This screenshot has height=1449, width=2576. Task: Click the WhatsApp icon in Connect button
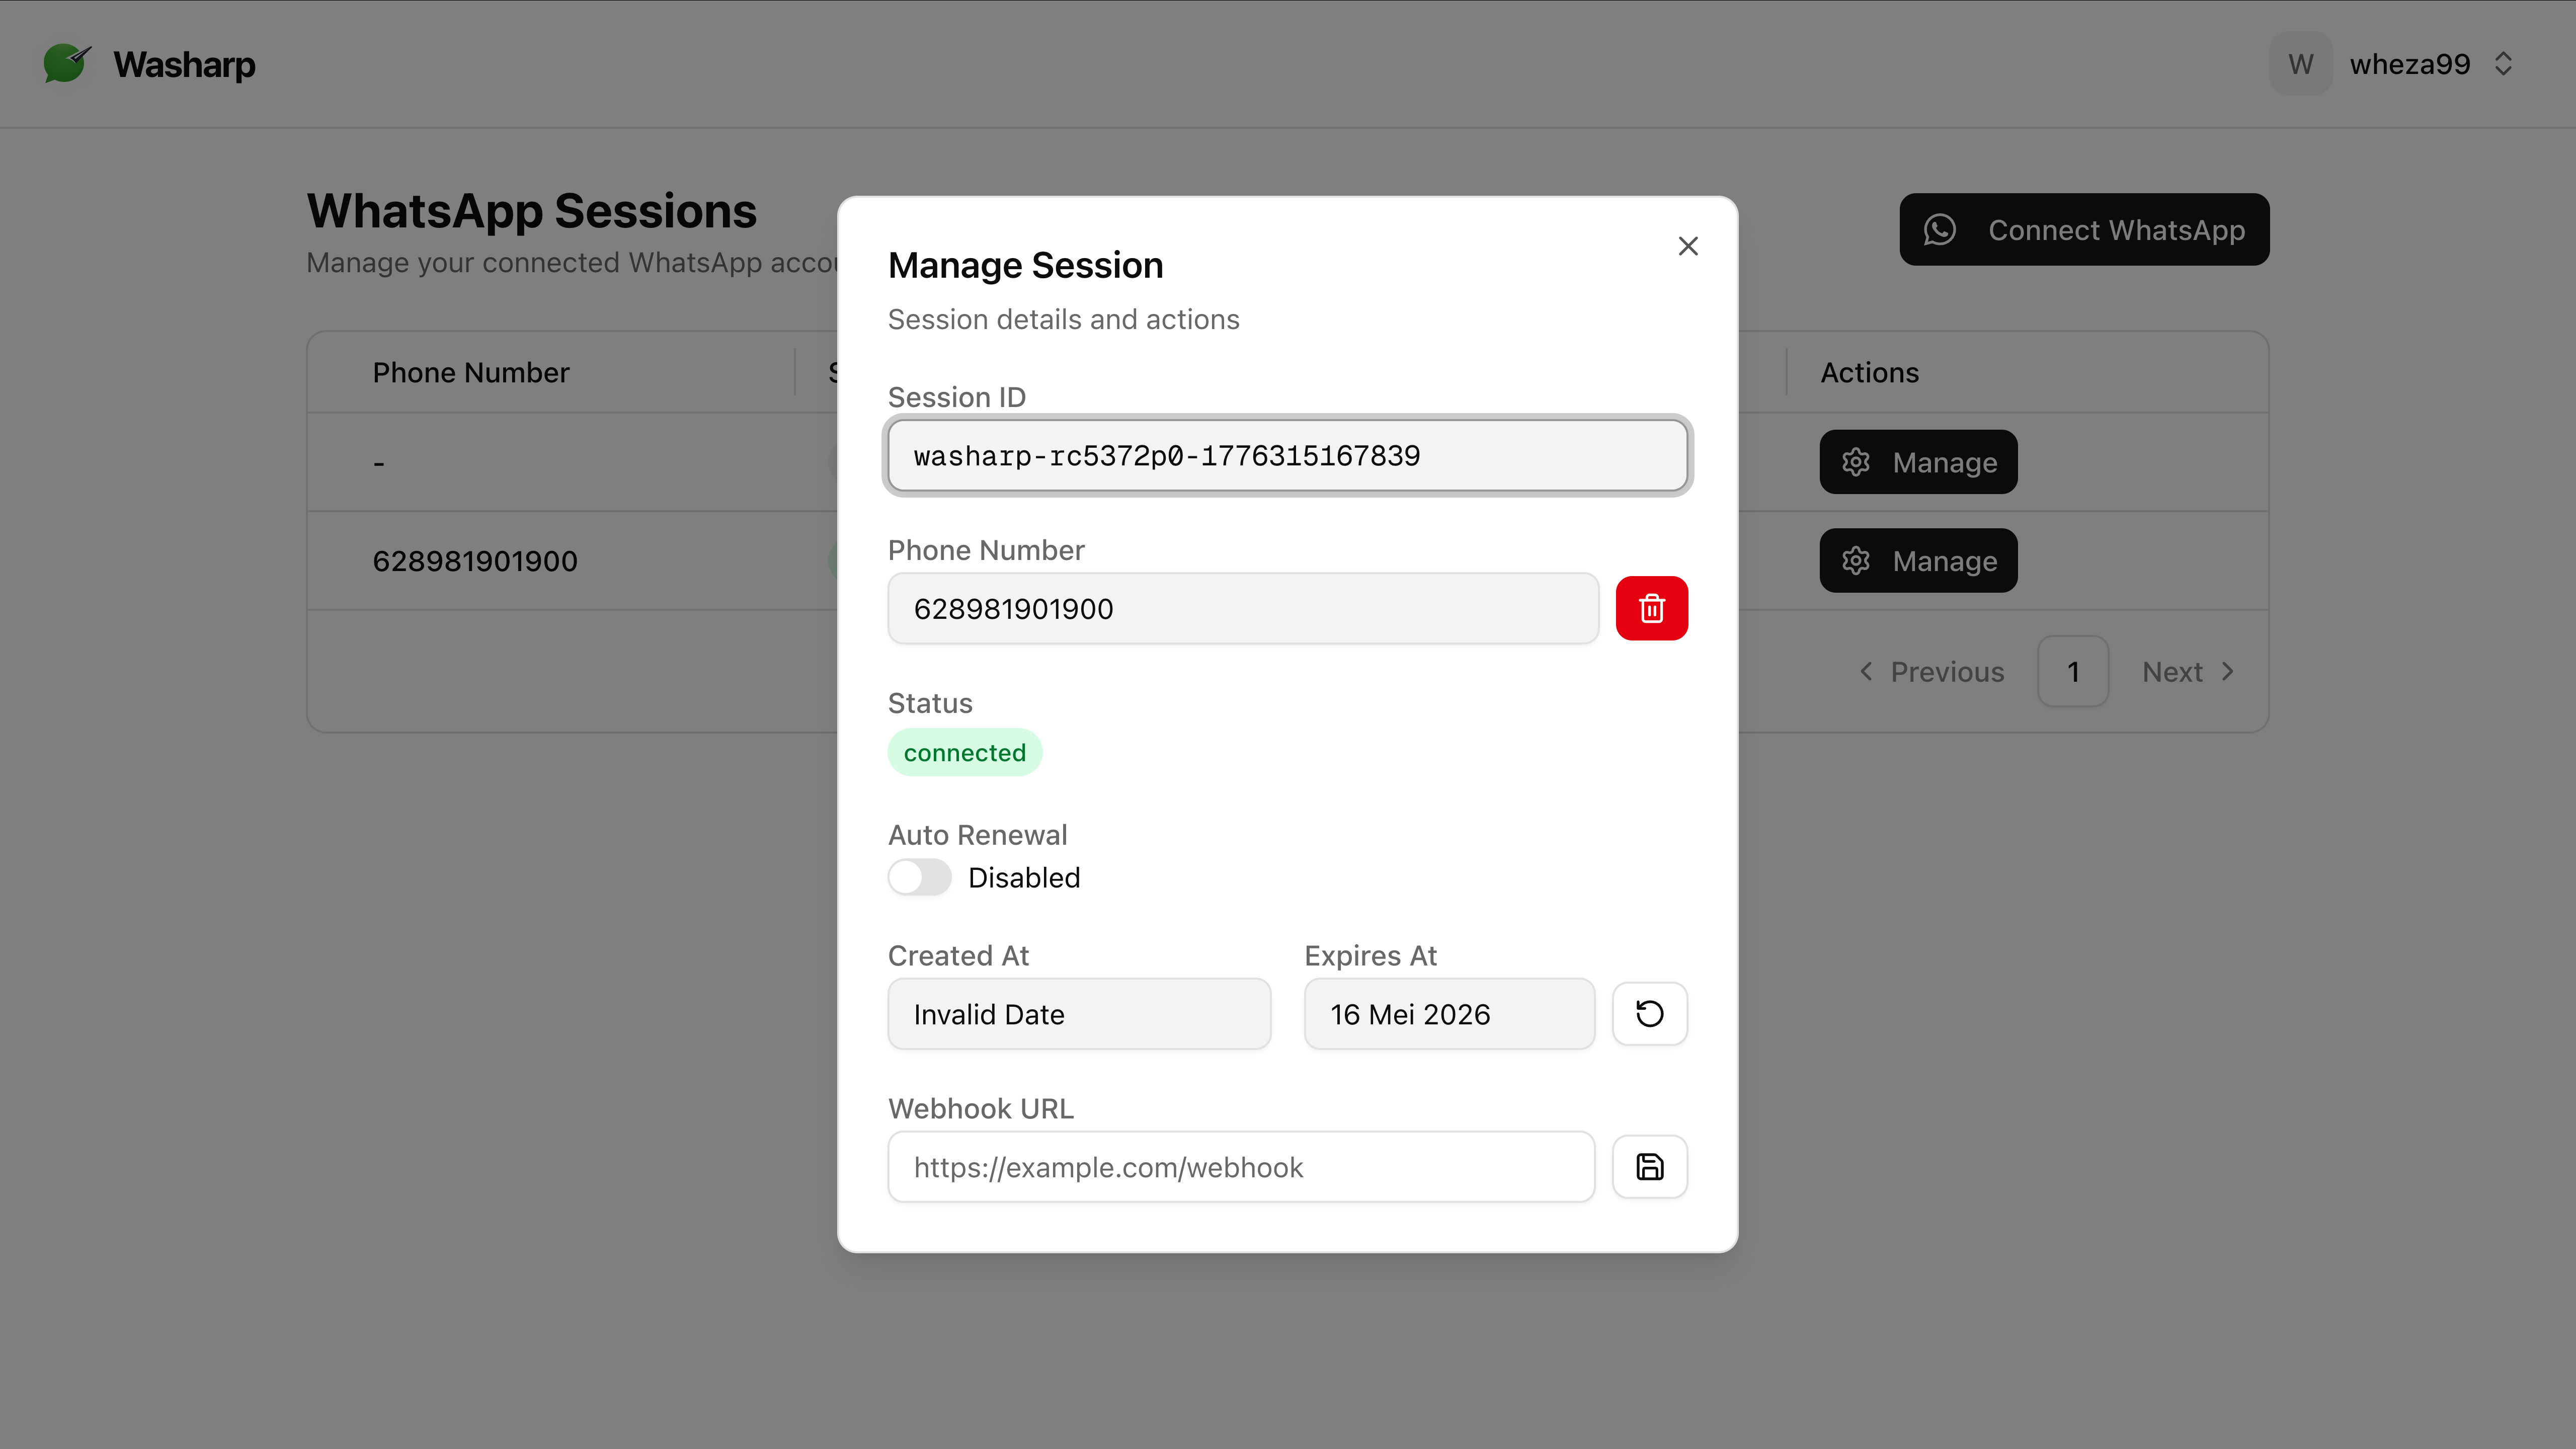1940,230
